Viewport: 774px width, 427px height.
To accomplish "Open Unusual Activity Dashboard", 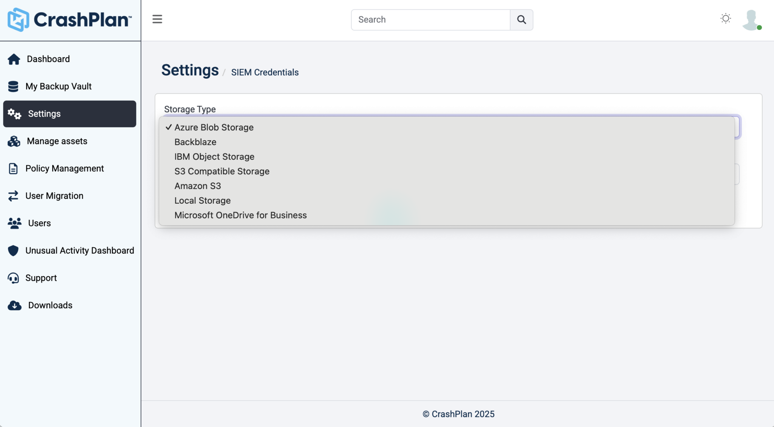I will (x=80, y=251).
